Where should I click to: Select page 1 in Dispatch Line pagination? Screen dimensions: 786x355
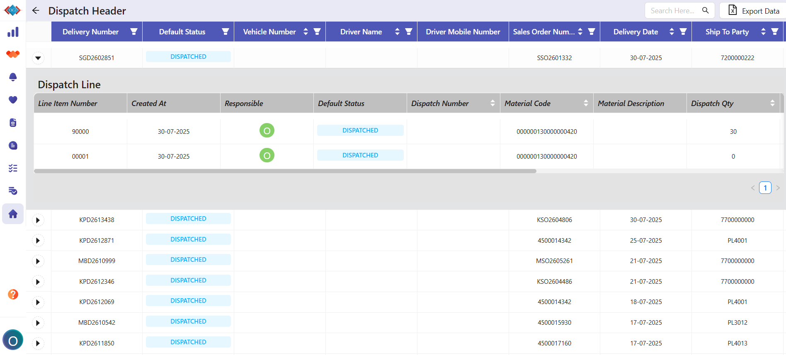point(765,188)
